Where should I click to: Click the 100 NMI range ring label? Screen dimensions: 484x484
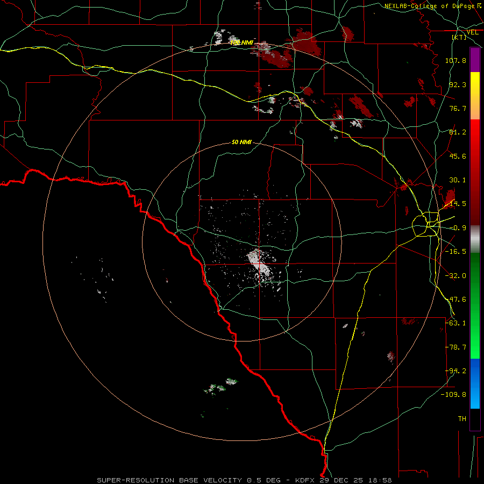point(241,42)
